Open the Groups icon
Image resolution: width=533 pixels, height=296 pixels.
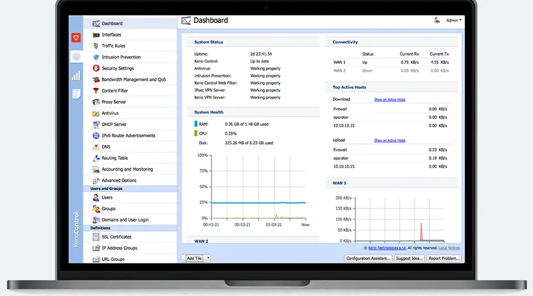click(96, 208)
